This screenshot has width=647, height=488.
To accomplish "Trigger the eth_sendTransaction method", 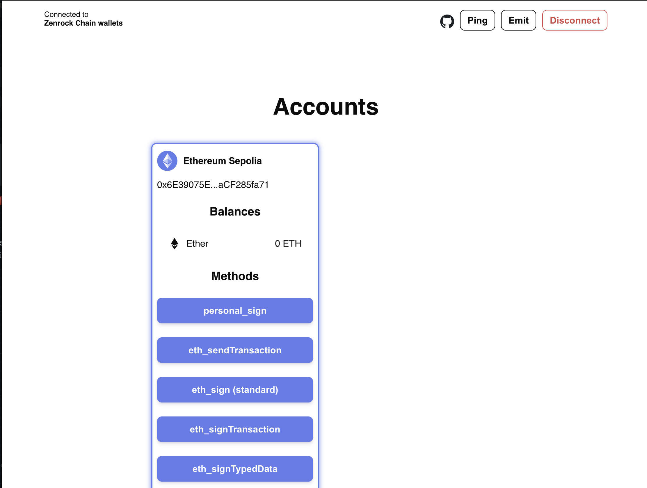I will click(x=235, y=350).
